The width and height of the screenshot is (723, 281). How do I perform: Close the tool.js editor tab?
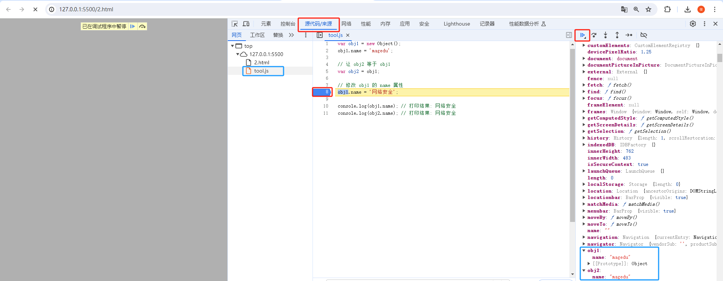[348, 35]
